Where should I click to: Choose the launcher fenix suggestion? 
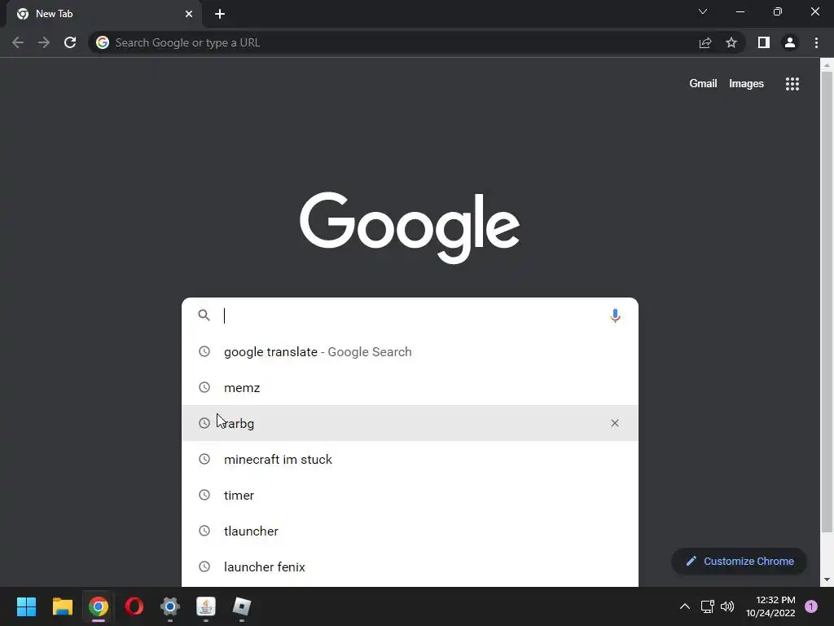(410, 567)
